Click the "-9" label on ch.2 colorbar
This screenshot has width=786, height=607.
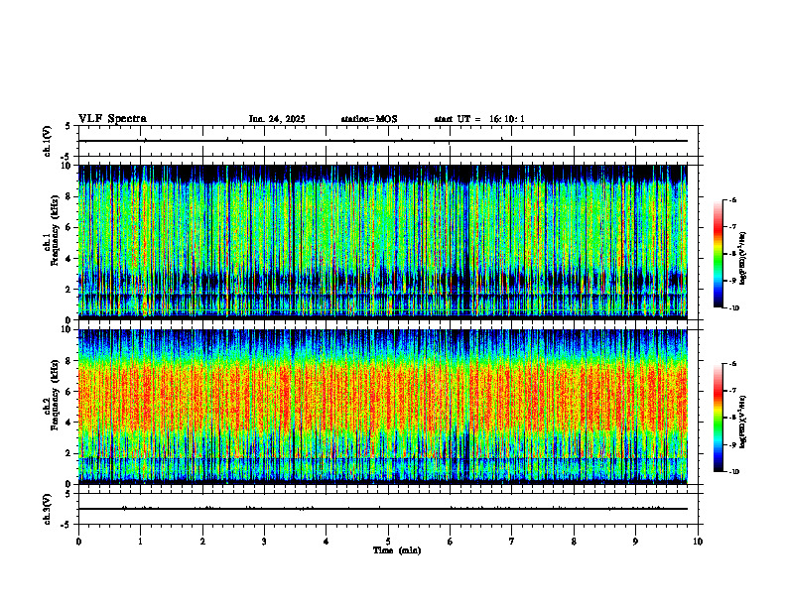tap(732, 444)
